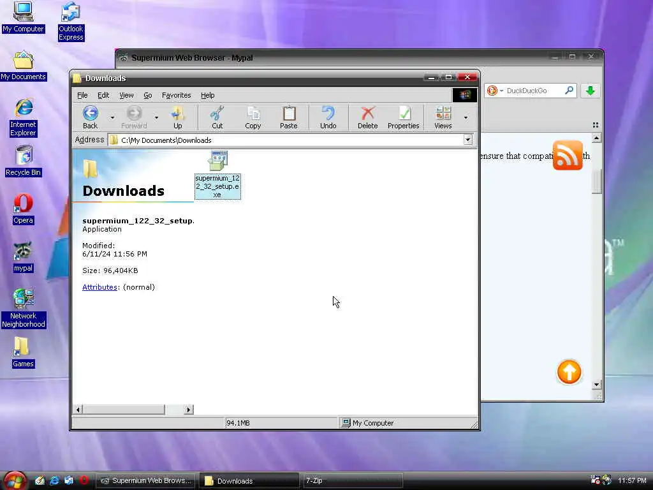
Task: Click 'My Computer' in the status bar
Action: click(x=372, y=423)
